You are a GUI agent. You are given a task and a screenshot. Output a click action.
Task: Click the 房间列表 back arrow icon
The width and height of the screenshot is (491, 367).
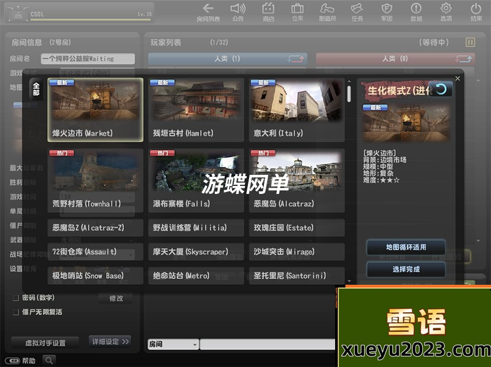208,9
